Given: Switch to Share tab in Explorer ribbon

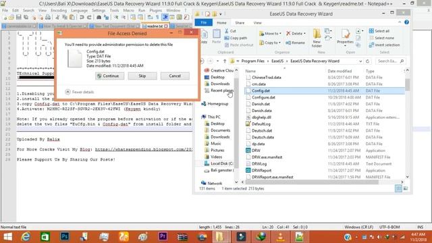Looking at the screenshot, I should click(x=240, y=23).
